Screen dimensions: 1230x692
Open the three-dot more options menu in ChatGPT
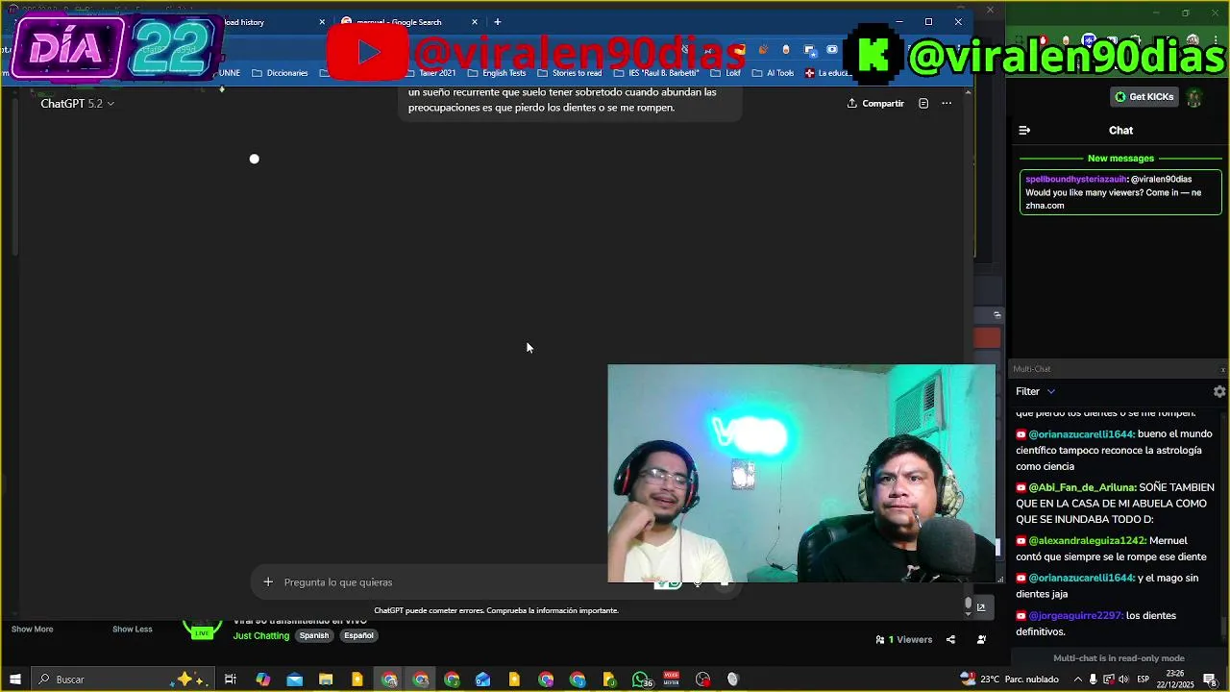click(947, 103)
